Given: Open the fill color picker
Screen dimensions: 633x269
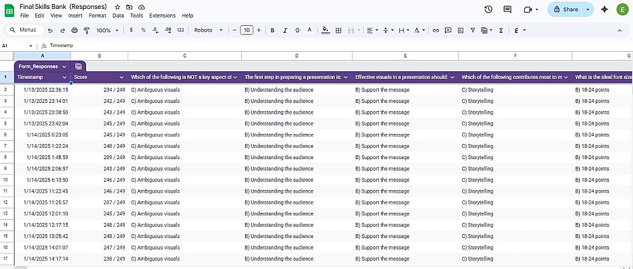Looking at the screenshot, I should coord(325,30).
